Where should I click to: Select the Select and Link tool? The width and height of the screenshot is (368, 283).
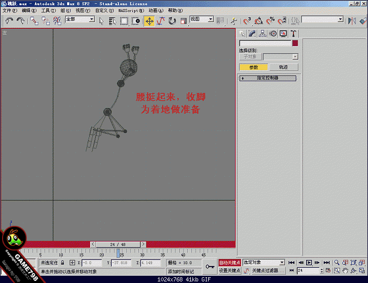coord(34,21)
